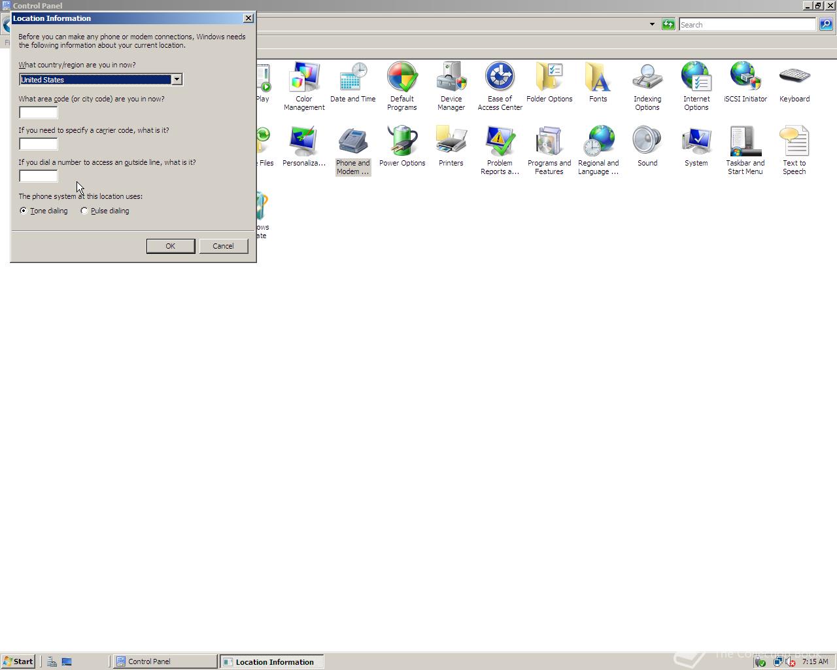Open Internet Options
This screenshot has height=670, width=837.
(x=696, y=86)
